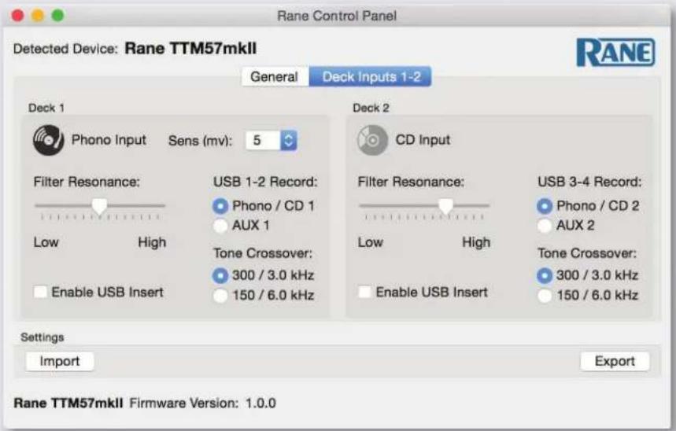Choose 300 / 3.0 kHz crossover for Deck 1

[220, 275]
